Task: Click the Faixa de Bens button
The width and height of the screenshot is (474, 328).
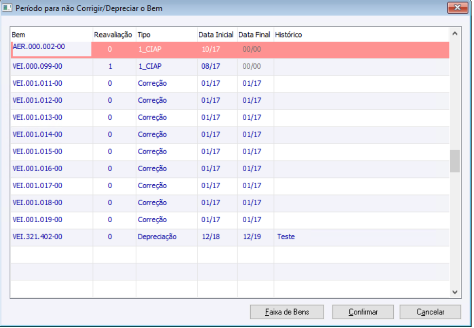Action: [287, 312]
